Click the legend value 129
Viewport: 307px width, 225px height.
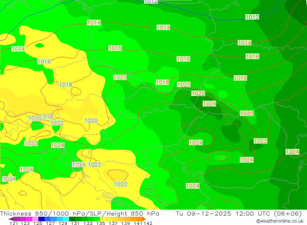63,223
